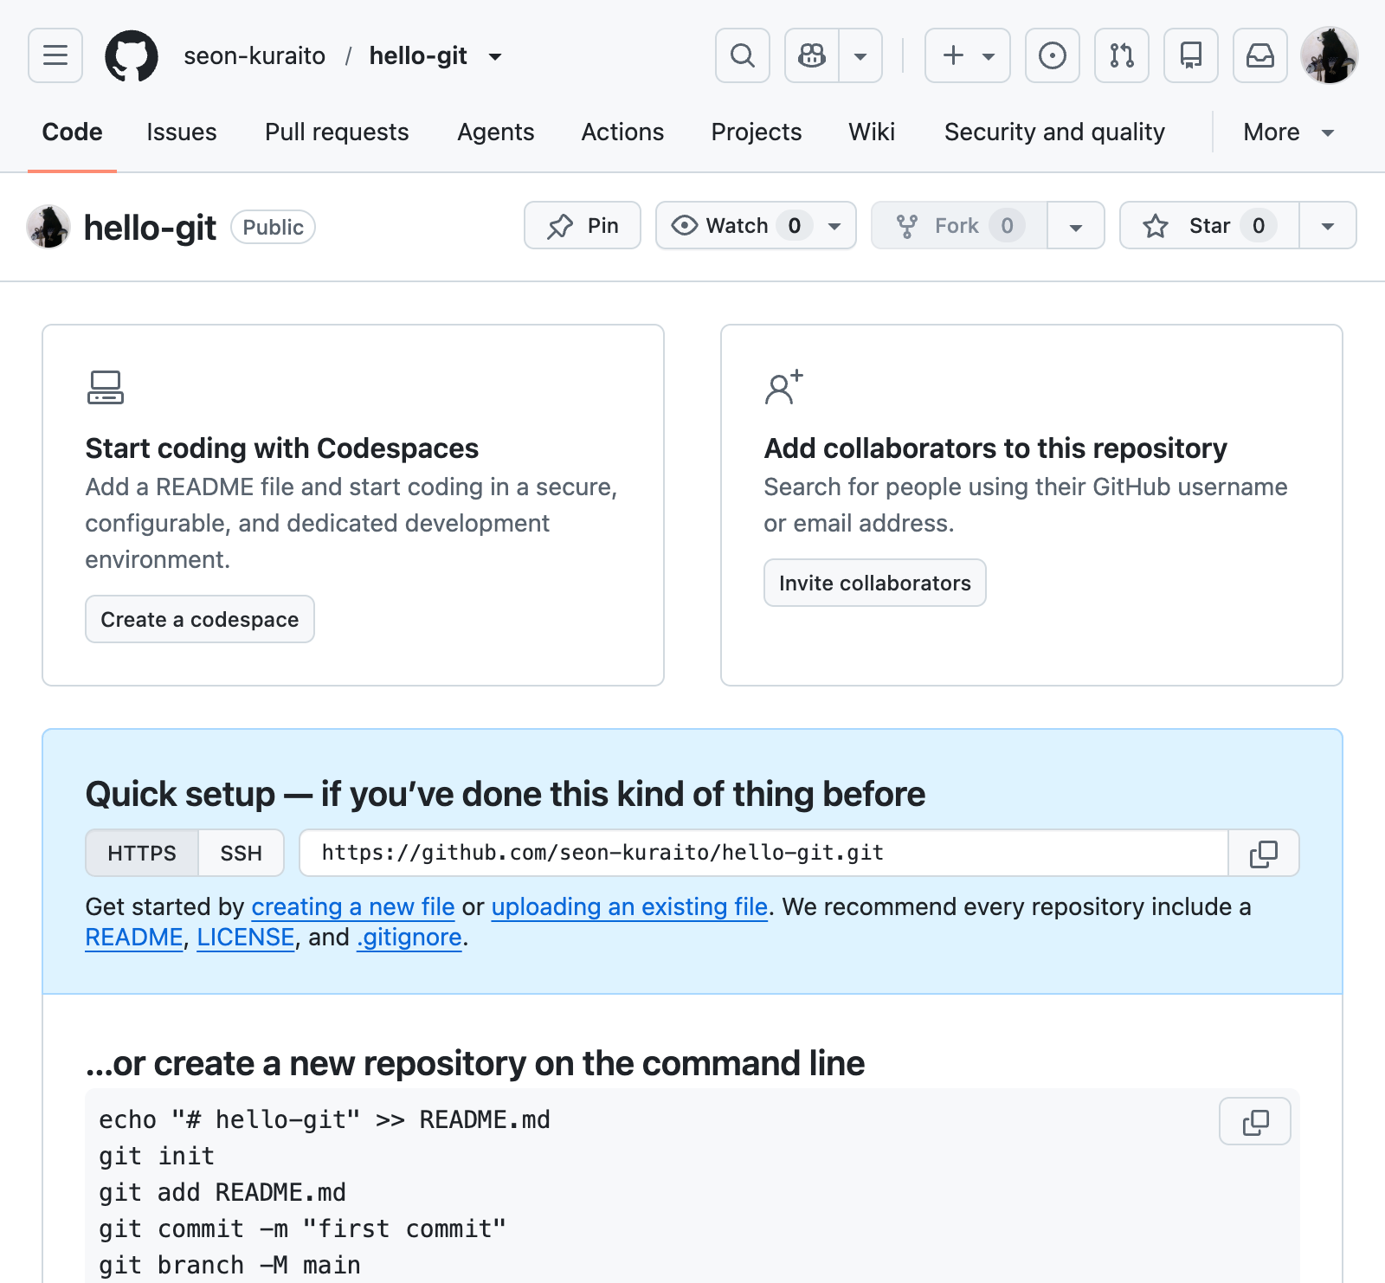1385x1283 pixels.
Task: Open the Wiki tab
Action: [x=872, y=132]
